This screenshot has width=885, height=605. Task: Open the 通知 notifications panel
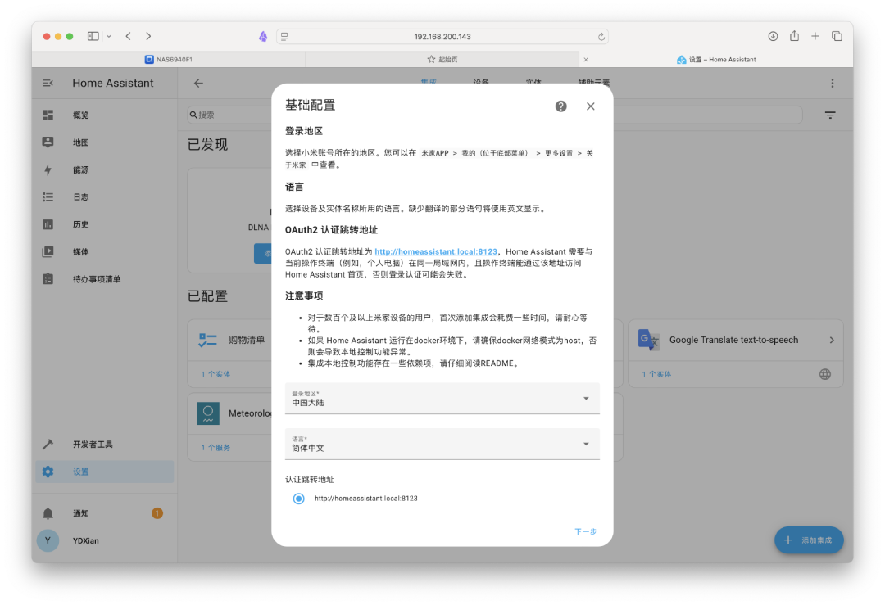pos(80,513)
